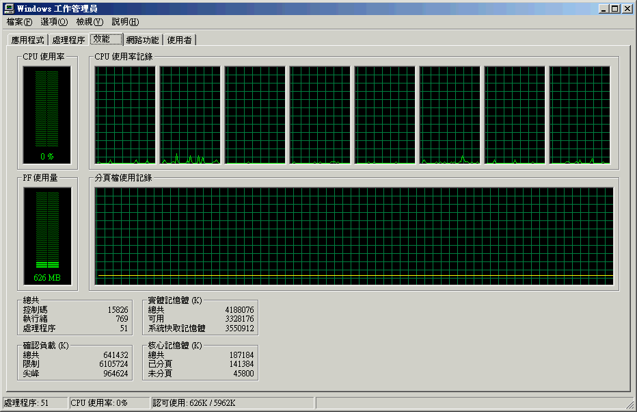Click the fifth CPU history graph
The height and width of the screenshot is (412, 637).
385,115
